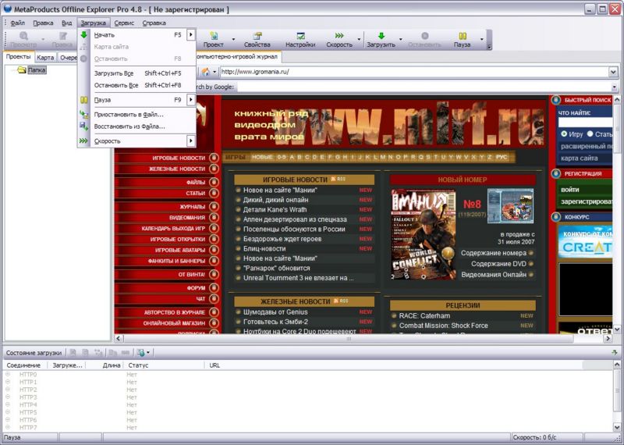624x445 pixels.
Task: Click the home icon left of the address field
Action: pyautogui.click(x=205, y=72)
